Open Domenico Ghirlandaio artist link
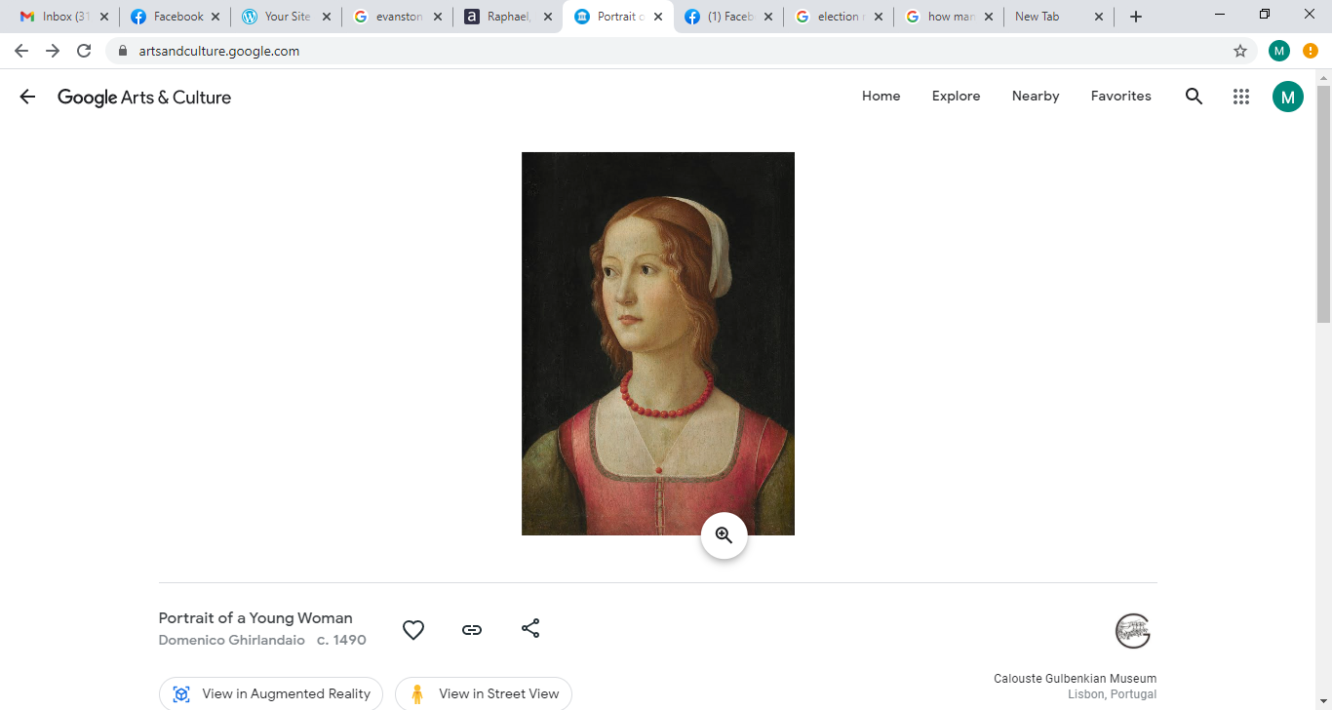 231,641
